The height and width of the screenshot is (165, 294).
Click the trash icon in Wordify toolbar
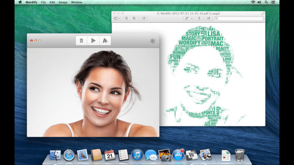point(81,40)
